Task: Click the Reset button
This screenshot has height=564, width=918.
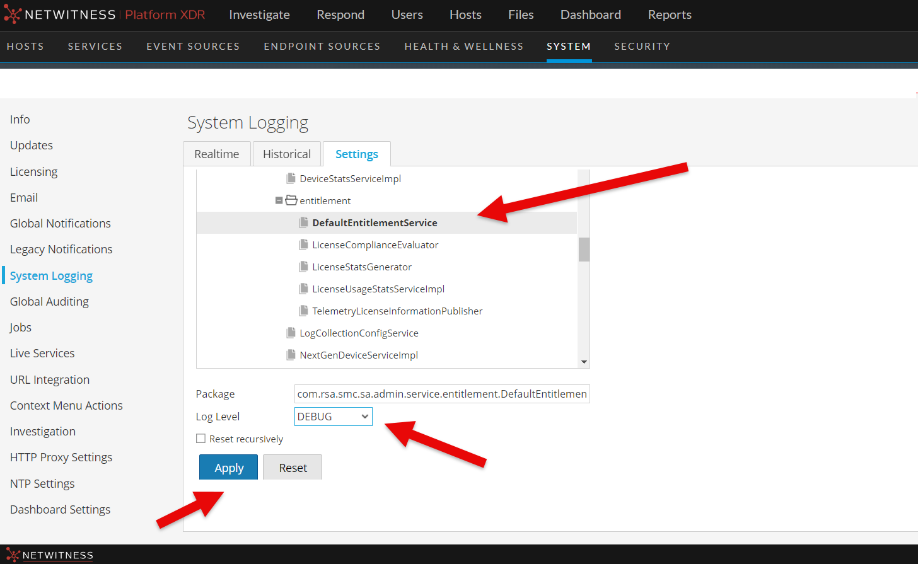Action: tap(293, 468)
